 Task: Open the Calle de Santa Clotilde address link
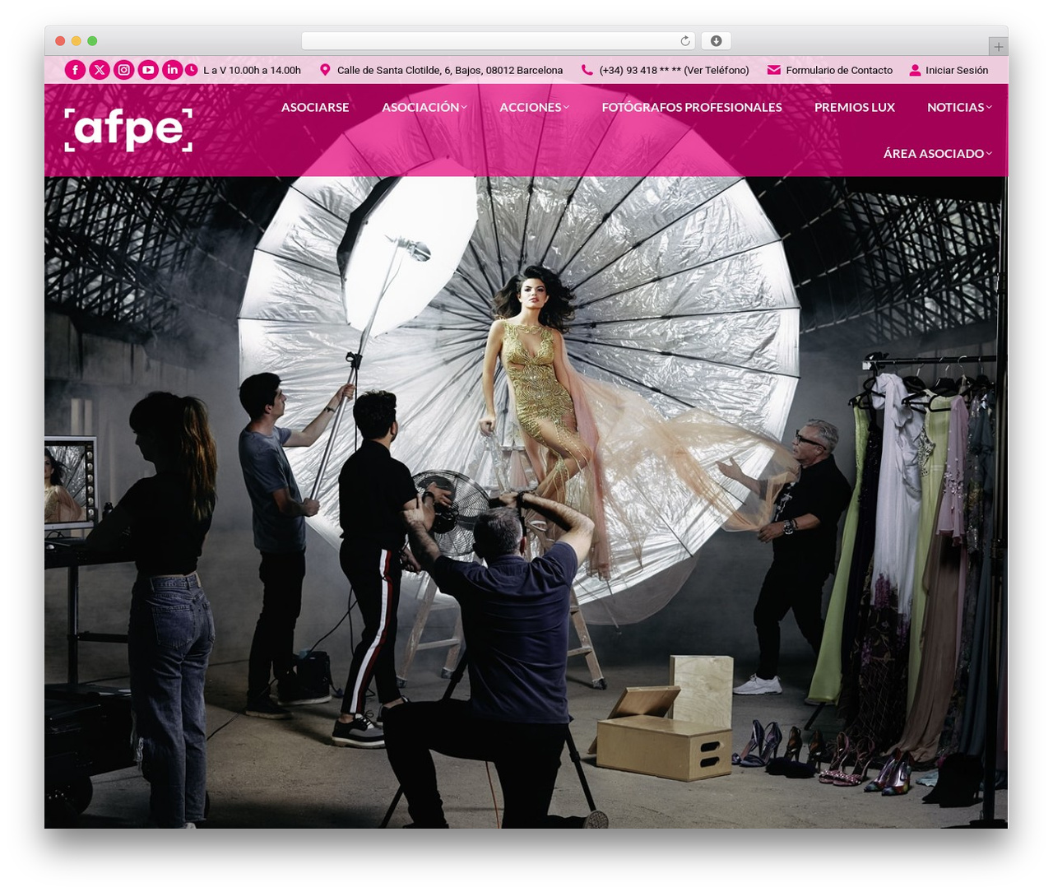click(450, 70)
